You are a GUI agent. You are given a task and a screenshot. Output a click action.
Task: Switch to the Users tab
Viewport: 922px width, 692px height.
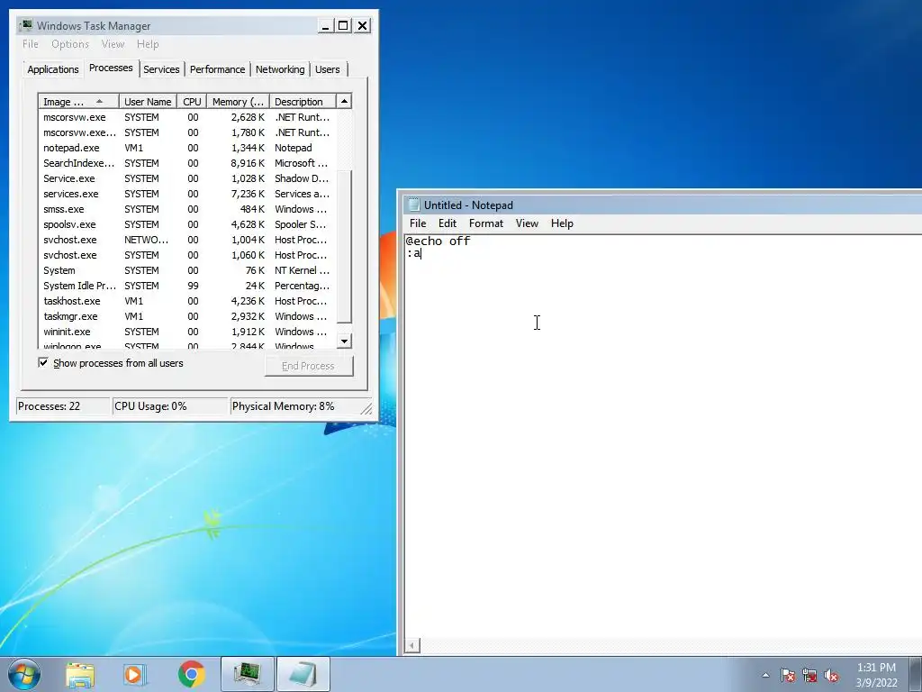[x=327, y=69]
